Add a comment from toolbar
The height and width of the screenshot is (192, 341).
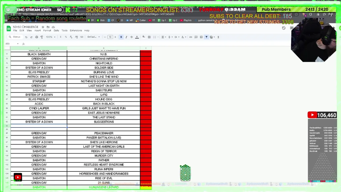pos(196,37)
